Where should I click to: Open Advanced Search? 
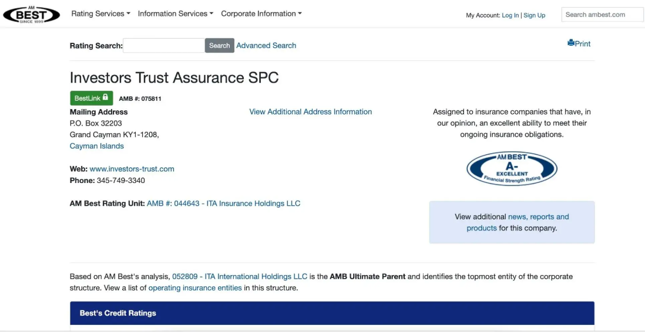tap(266, 46)
